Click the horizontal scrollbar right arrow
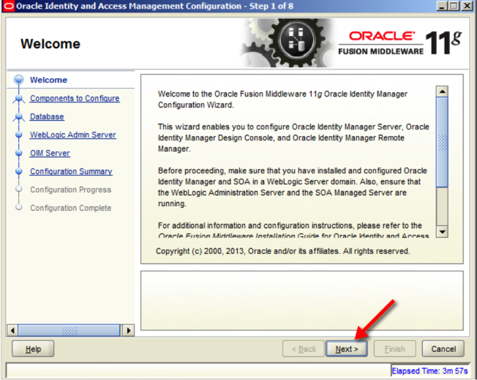This screenshot has height=380, width=477. click(129, 330)
